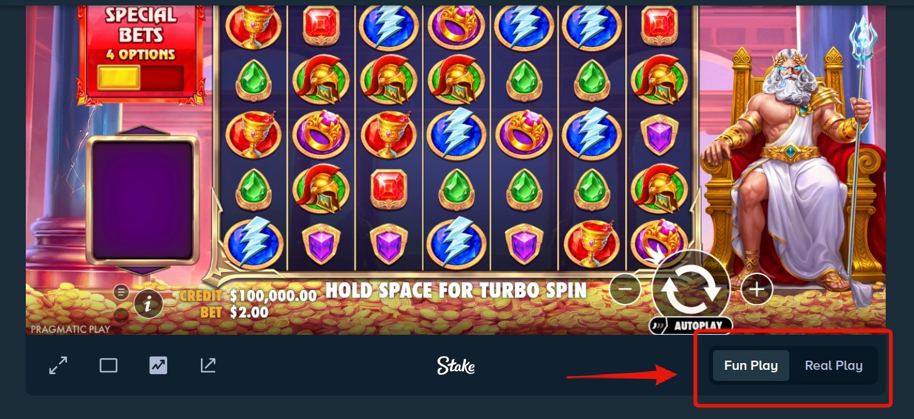Open the Autoplay settings

coord(691,326)
